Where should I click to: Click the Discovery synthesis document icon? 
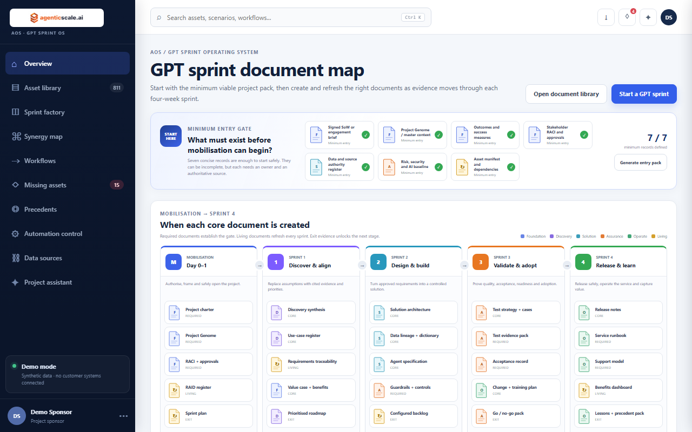click(x=277, y=312)
